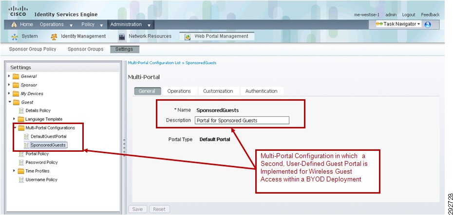Expand the Time Profiles folder
Screen dimensions: 453x215
tap(14, 171)
